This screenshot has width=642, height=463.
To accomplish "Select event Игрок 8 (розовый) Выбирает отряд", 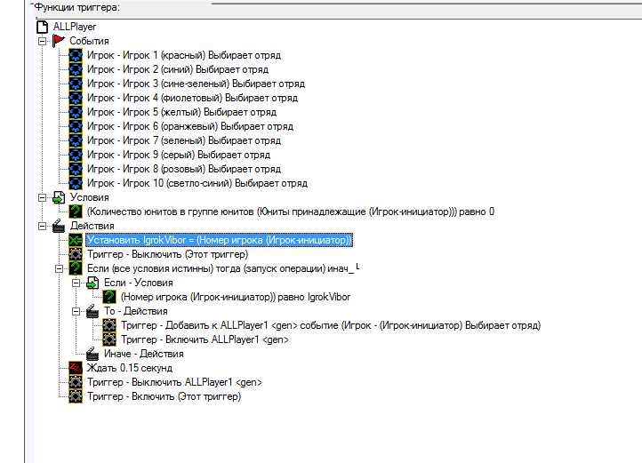I will click(x=184, y=169).
